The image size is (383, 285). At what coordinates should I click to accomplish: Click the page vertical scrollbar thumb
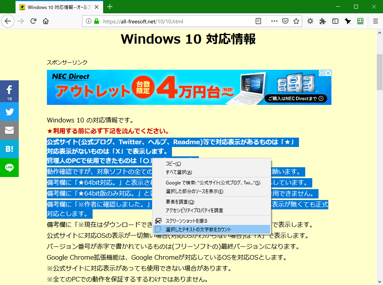tap(379, 72)
